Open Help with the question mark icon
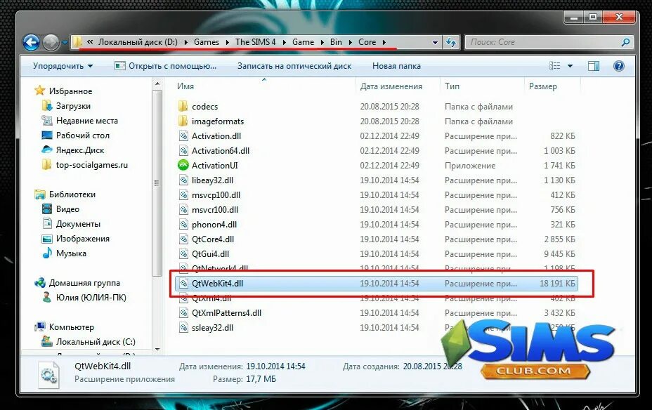Viewport: 652px width, 410px height. pyautogui.click(x=619, y=66)
